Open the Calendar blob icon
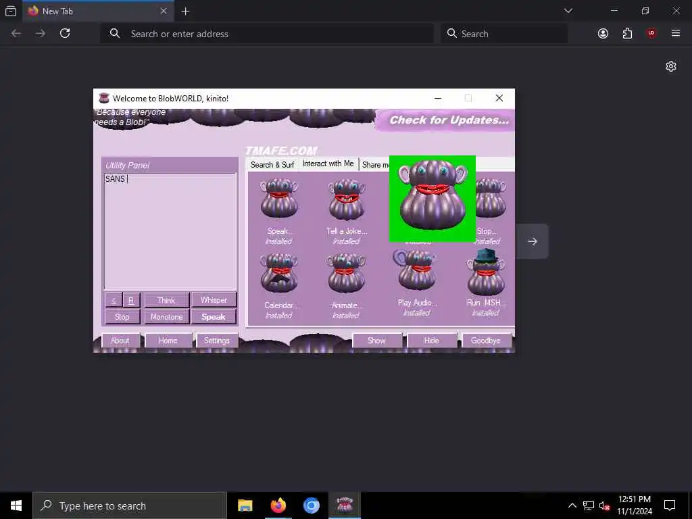 coord(279,273)
